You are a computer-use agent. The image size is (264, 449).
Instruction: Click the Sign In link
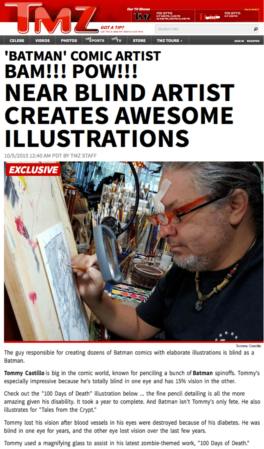point(239,41)
